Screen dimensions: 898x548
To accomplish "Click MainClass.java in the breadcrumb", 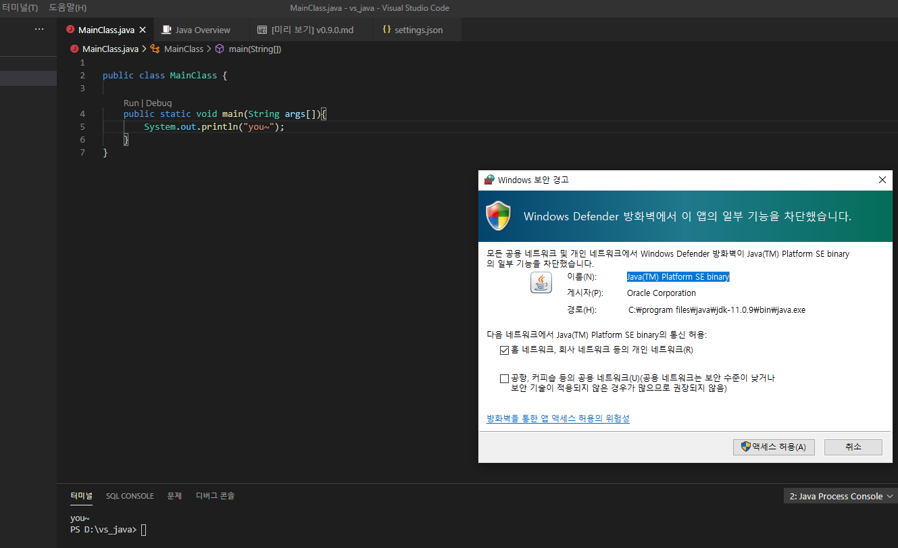I will click(110, 49).
